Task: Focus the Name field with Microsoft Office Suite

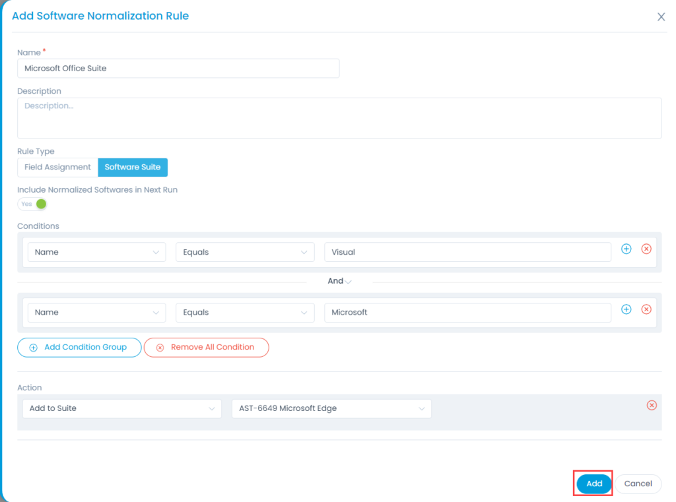Action: pos(178,69)
